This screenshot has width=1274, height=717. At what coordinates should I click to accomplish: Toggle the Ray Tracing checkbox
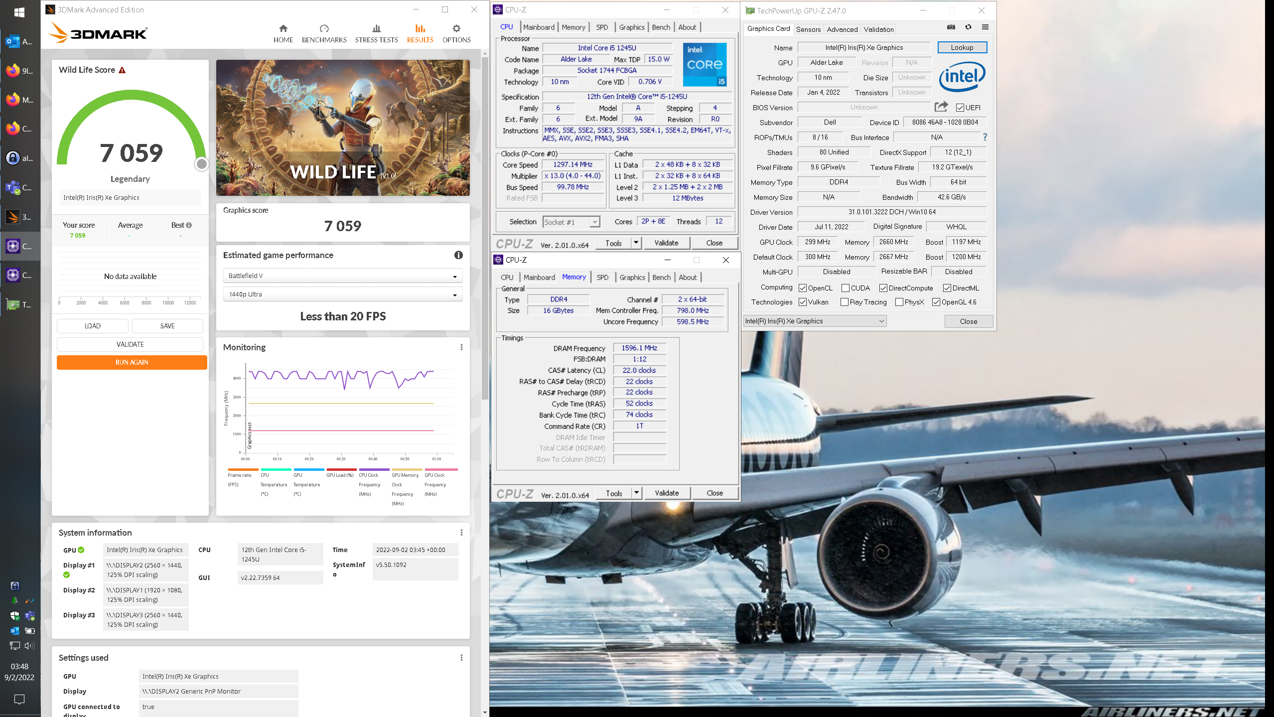point(845,302)
